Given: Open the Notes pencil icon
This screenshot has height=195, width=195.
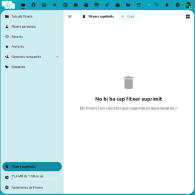Looking at the screenshot, I should tap(107, 5).
